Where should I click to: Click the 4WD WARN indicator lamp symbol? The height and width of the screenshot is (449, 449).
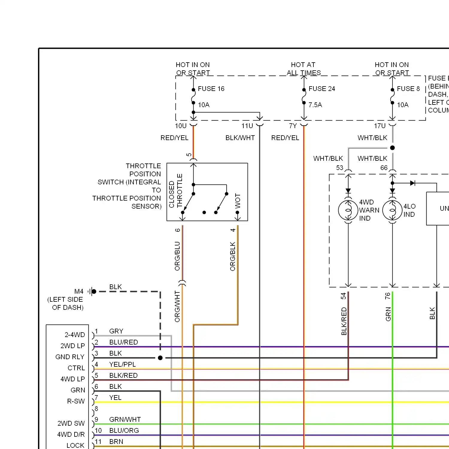348,210
